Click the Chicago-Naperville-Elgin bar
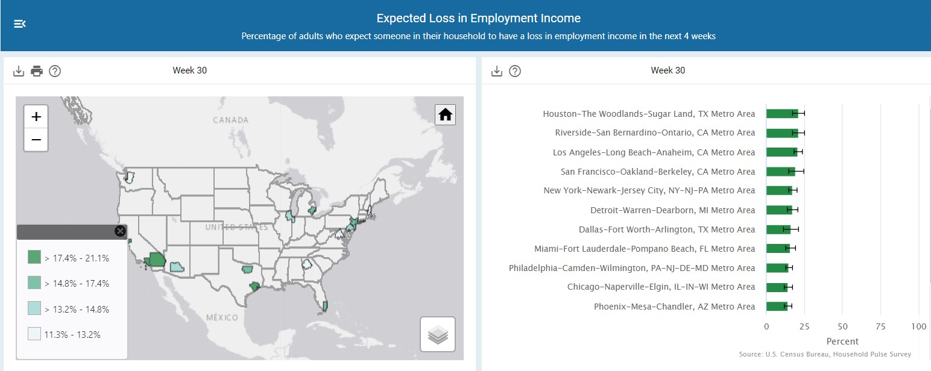 (x=777, y=287)
